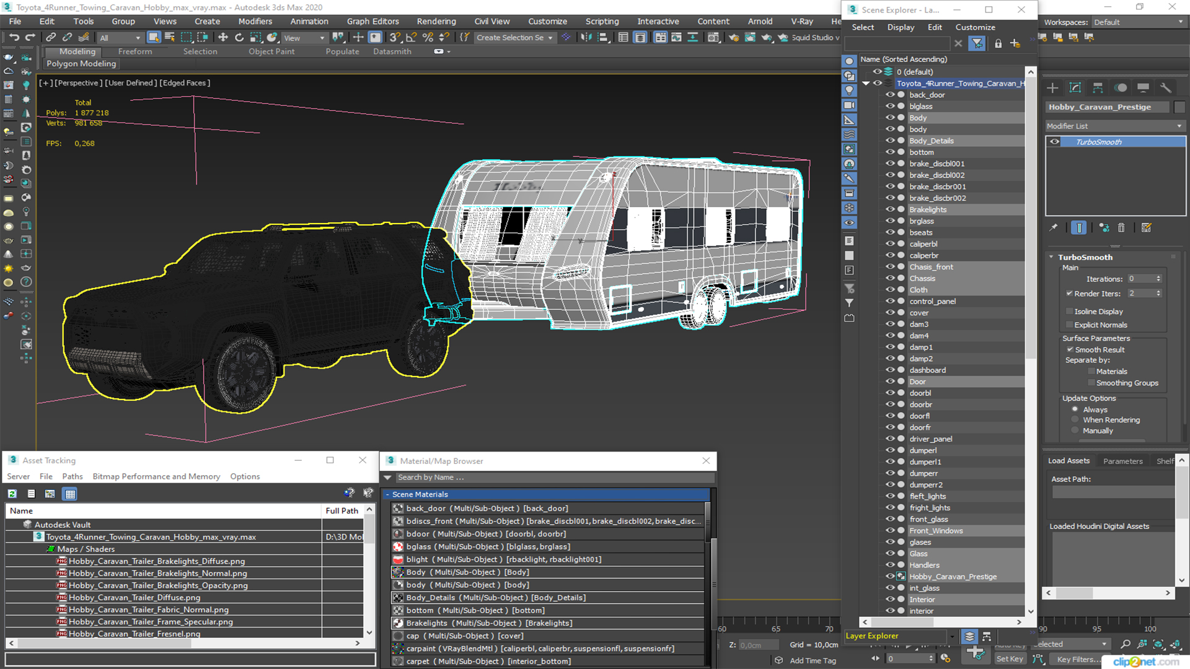Open the Modify command panel tab
Image resolution: width=1190 pixels, height=669 pixels.
1075,88
